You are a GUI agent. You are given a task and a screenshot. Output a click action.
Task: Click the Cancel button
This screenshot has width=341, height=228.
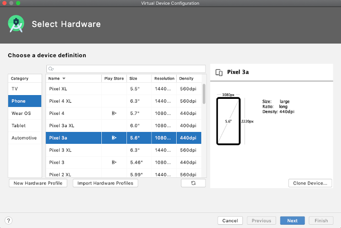pos(230,220)
